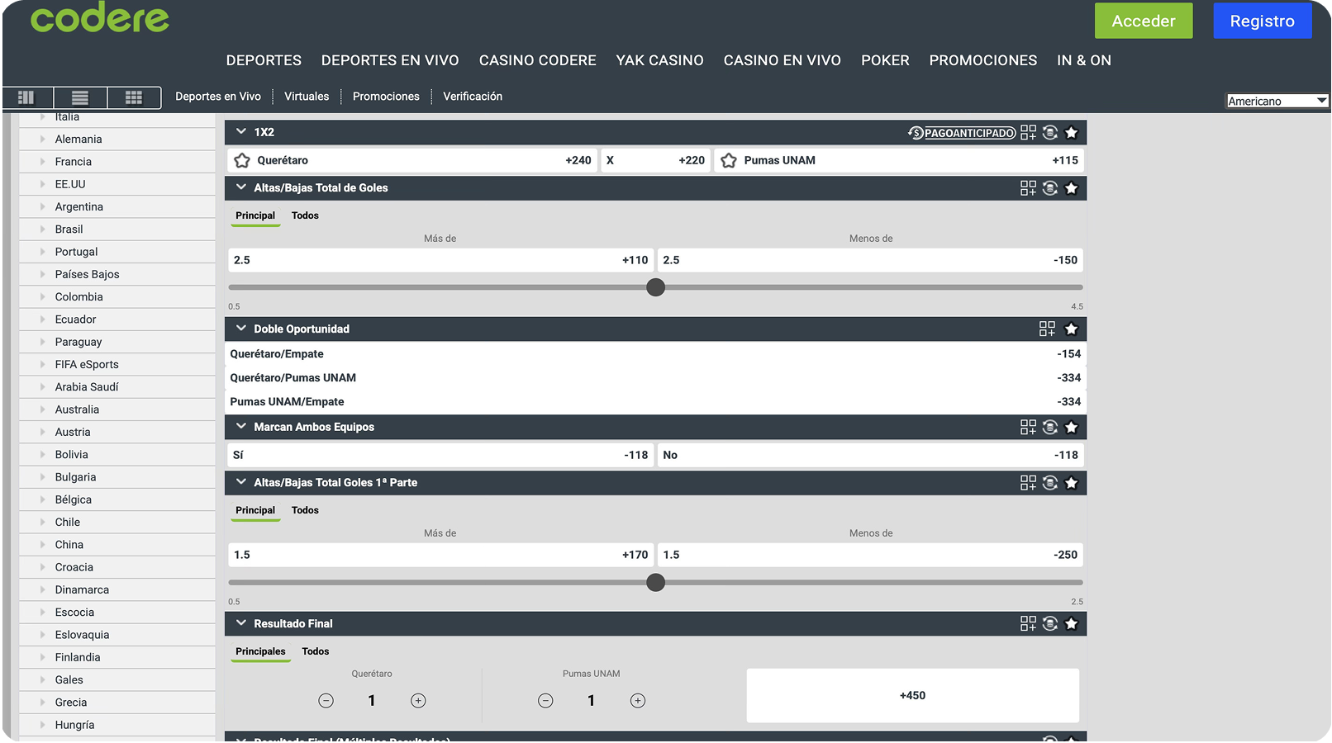Decrease Pumas UNAM score with minus button
The width and height of the screenshot is (1332, 743).
545,701
